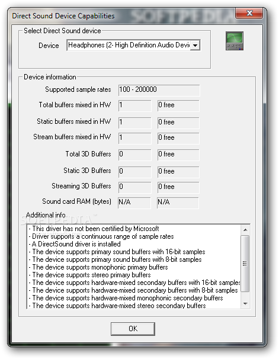Select line about hardware-mixed stereo secondary buffers
The width and height of the screenshot is (279, 359).
pos(117,305)
